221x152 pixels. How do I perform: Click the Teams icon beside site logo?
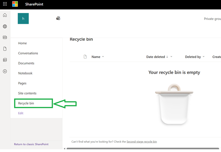(x=58, y=18)
